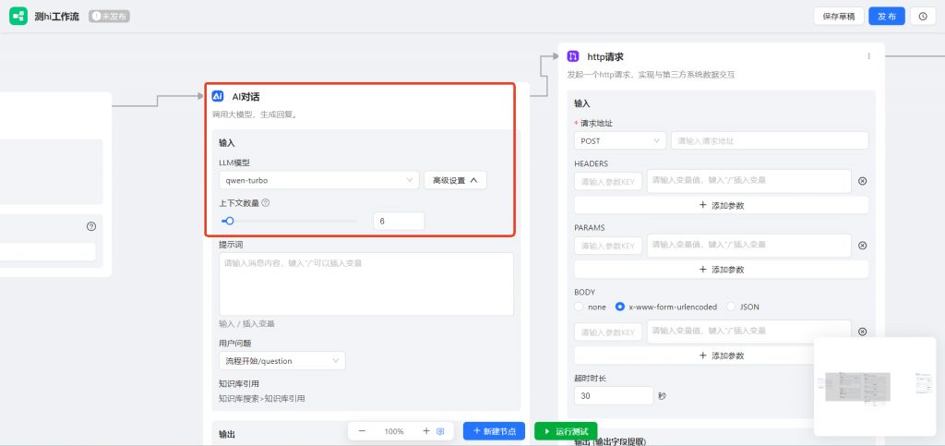Image resolution: width=945 pixels, height=446 pixels.
Task: Click the fit-to-view icon beside zoom controls
Action: [x=441, y=431]
